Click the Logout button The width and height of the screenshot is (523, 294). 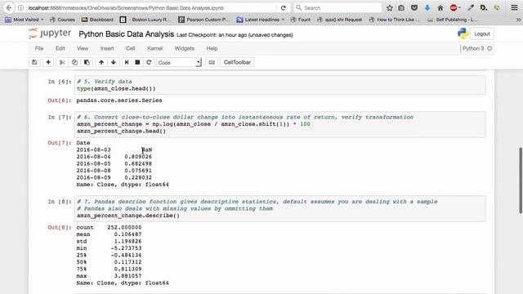482,33
